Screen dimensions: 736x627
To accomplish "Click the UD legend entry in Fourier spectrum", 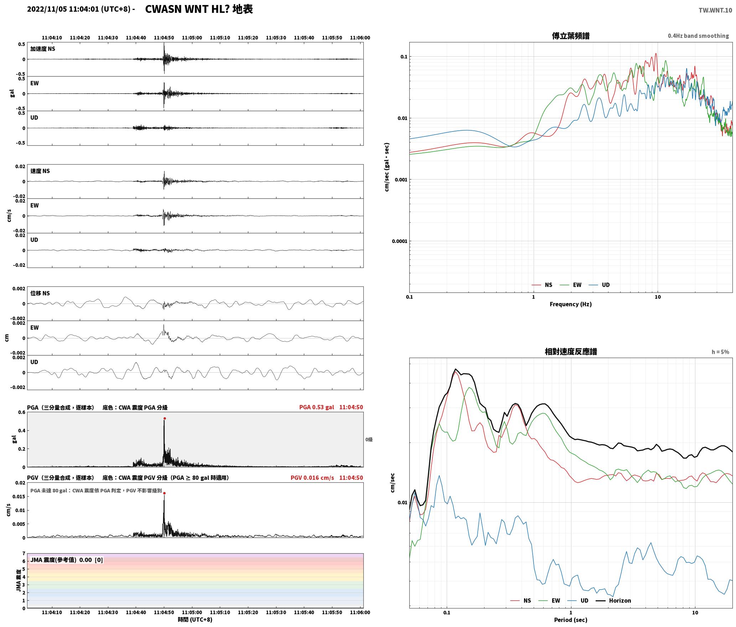I will 599,285.
